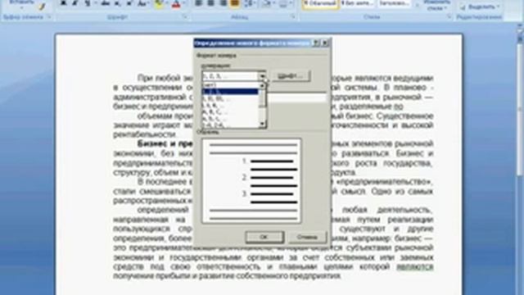524x295 pixels.
Task: Activate the Format Painter brush
Action: [x=42, y=6]
